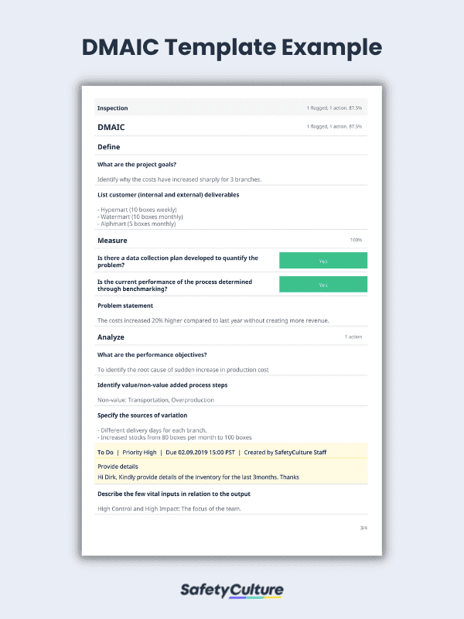The width and height of the screenshot is (464, 619).
Task: Click the page number 3/4
Action: (x=363, y=528)
